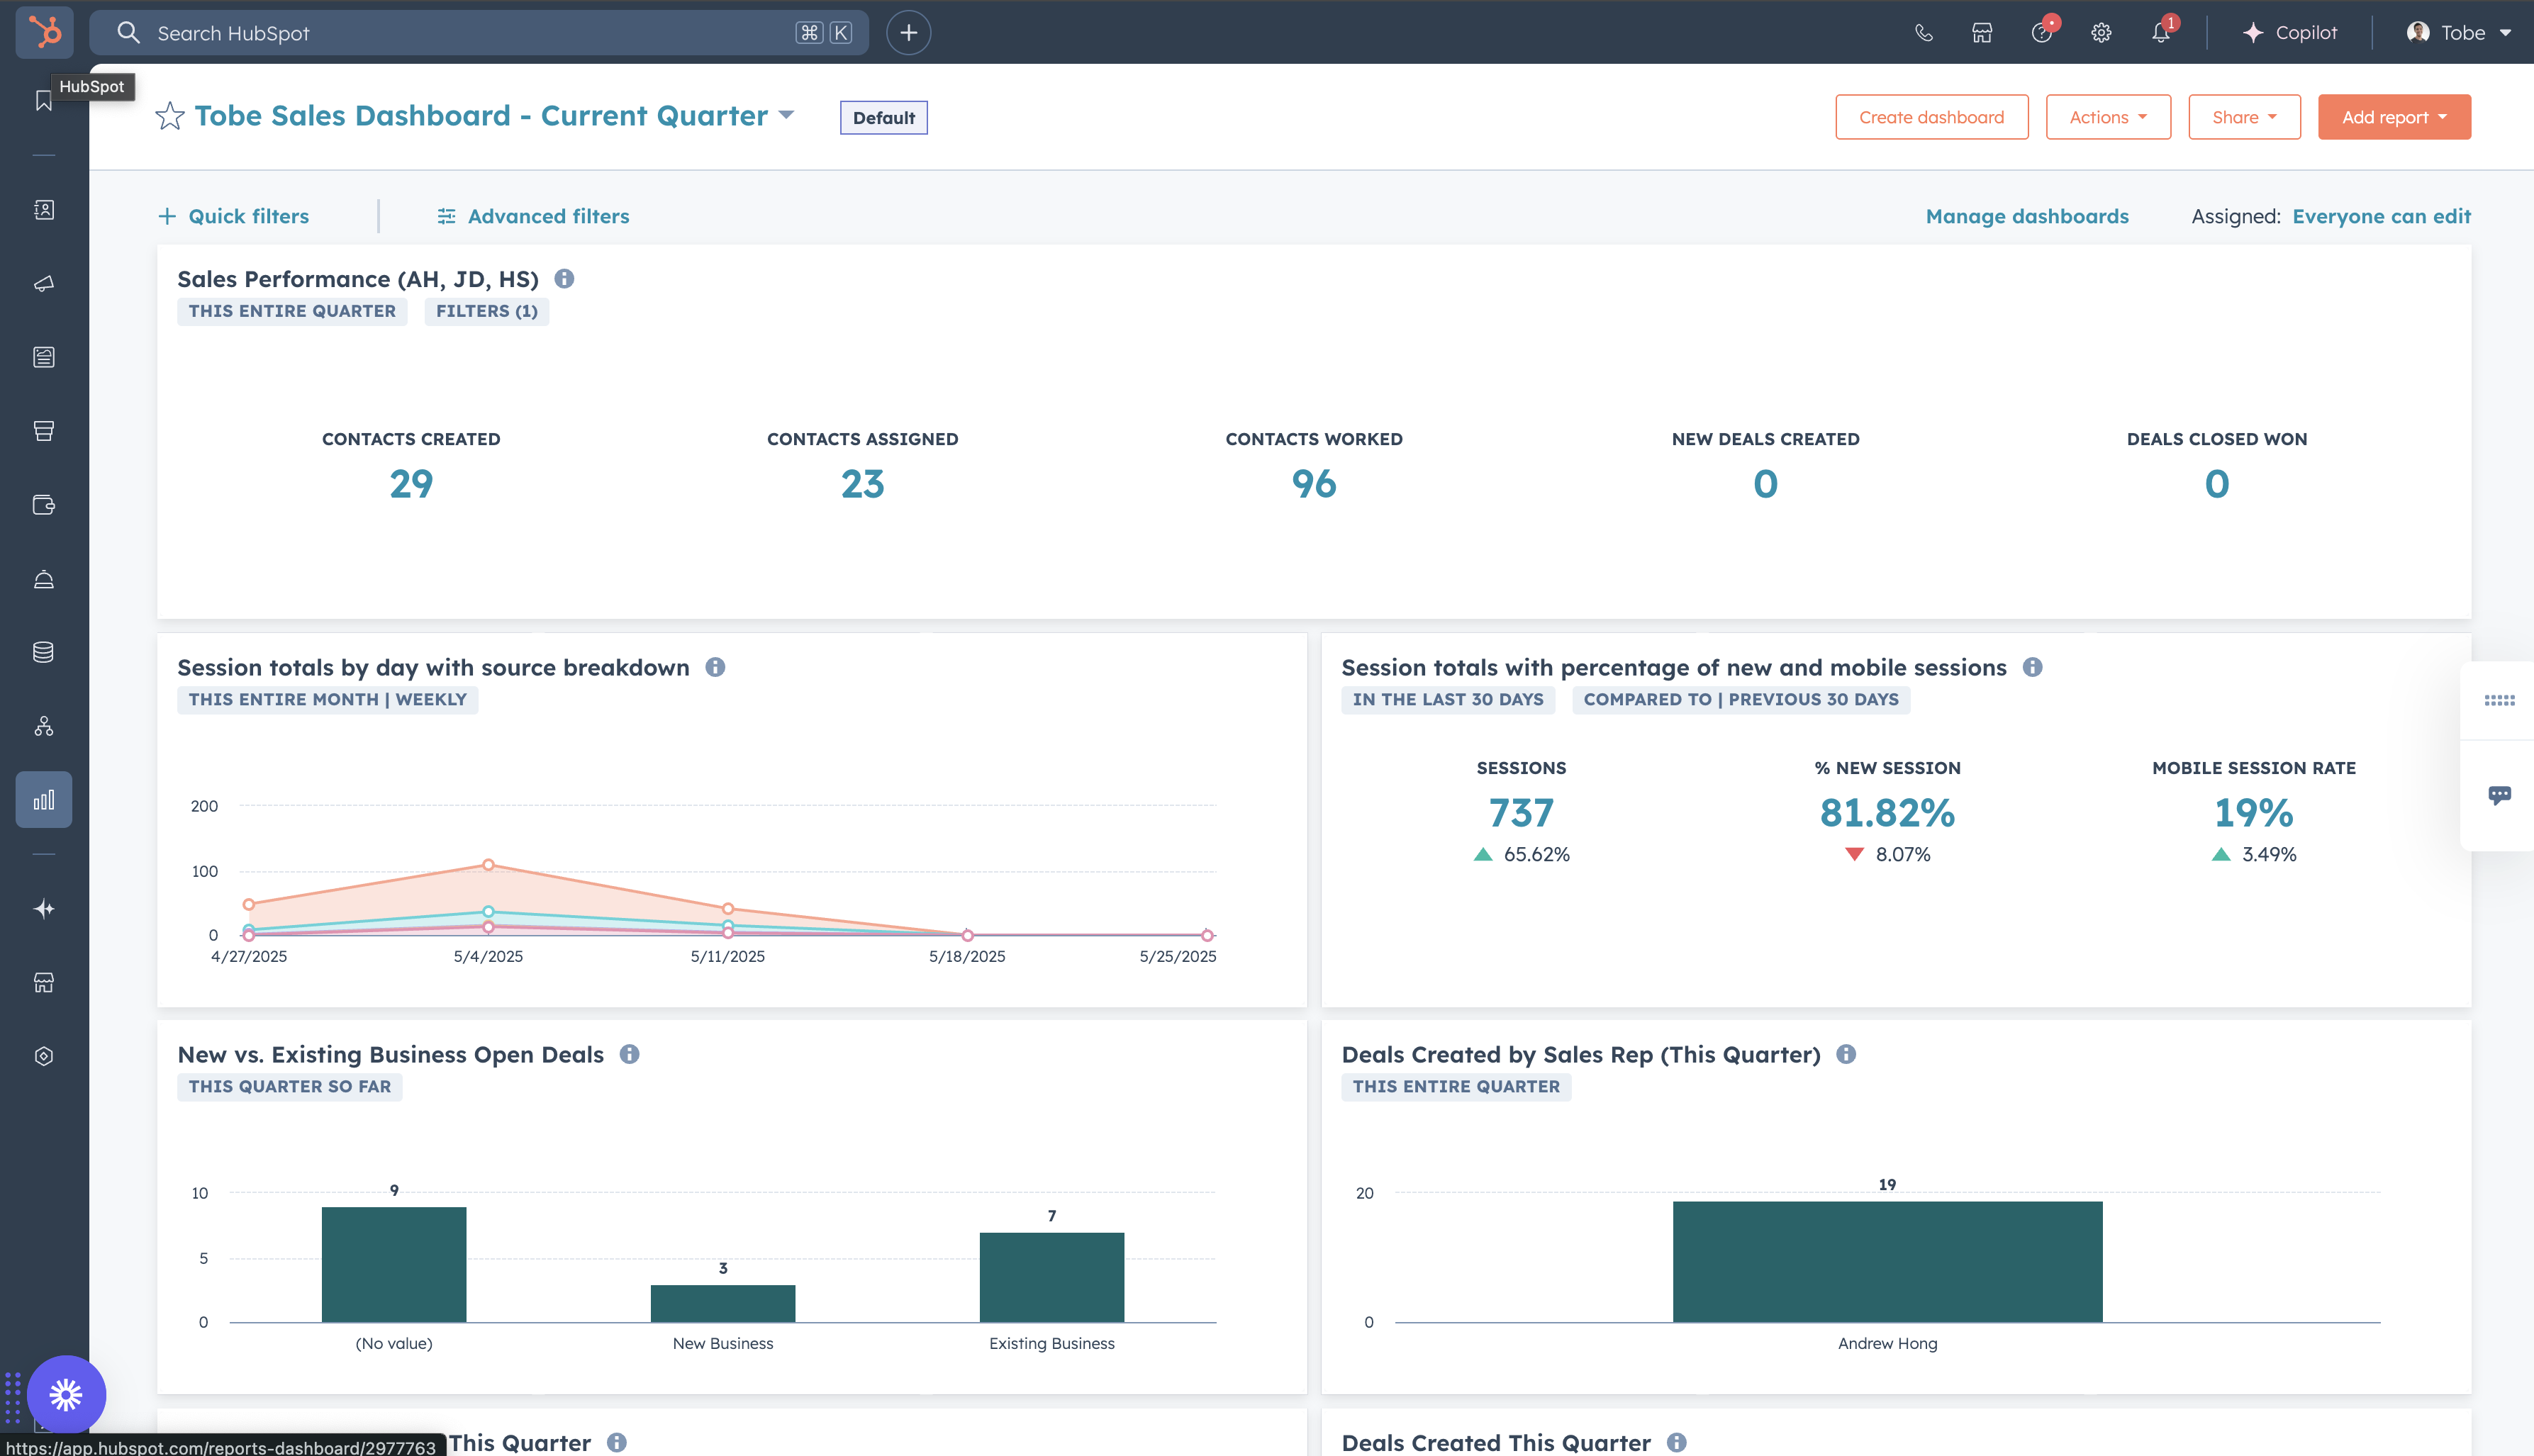The width and height of the screenshot is (2534, 1456).
Task: Click the THIS ENTIRE QUARTER tag on Sales Performance
Action: pos(292,311)
